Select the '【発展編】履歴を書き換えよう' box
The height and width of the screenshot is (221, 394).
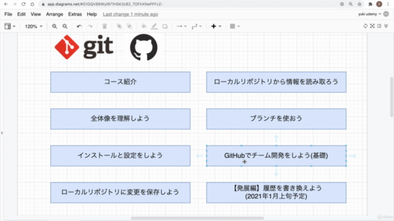(276, 193)
